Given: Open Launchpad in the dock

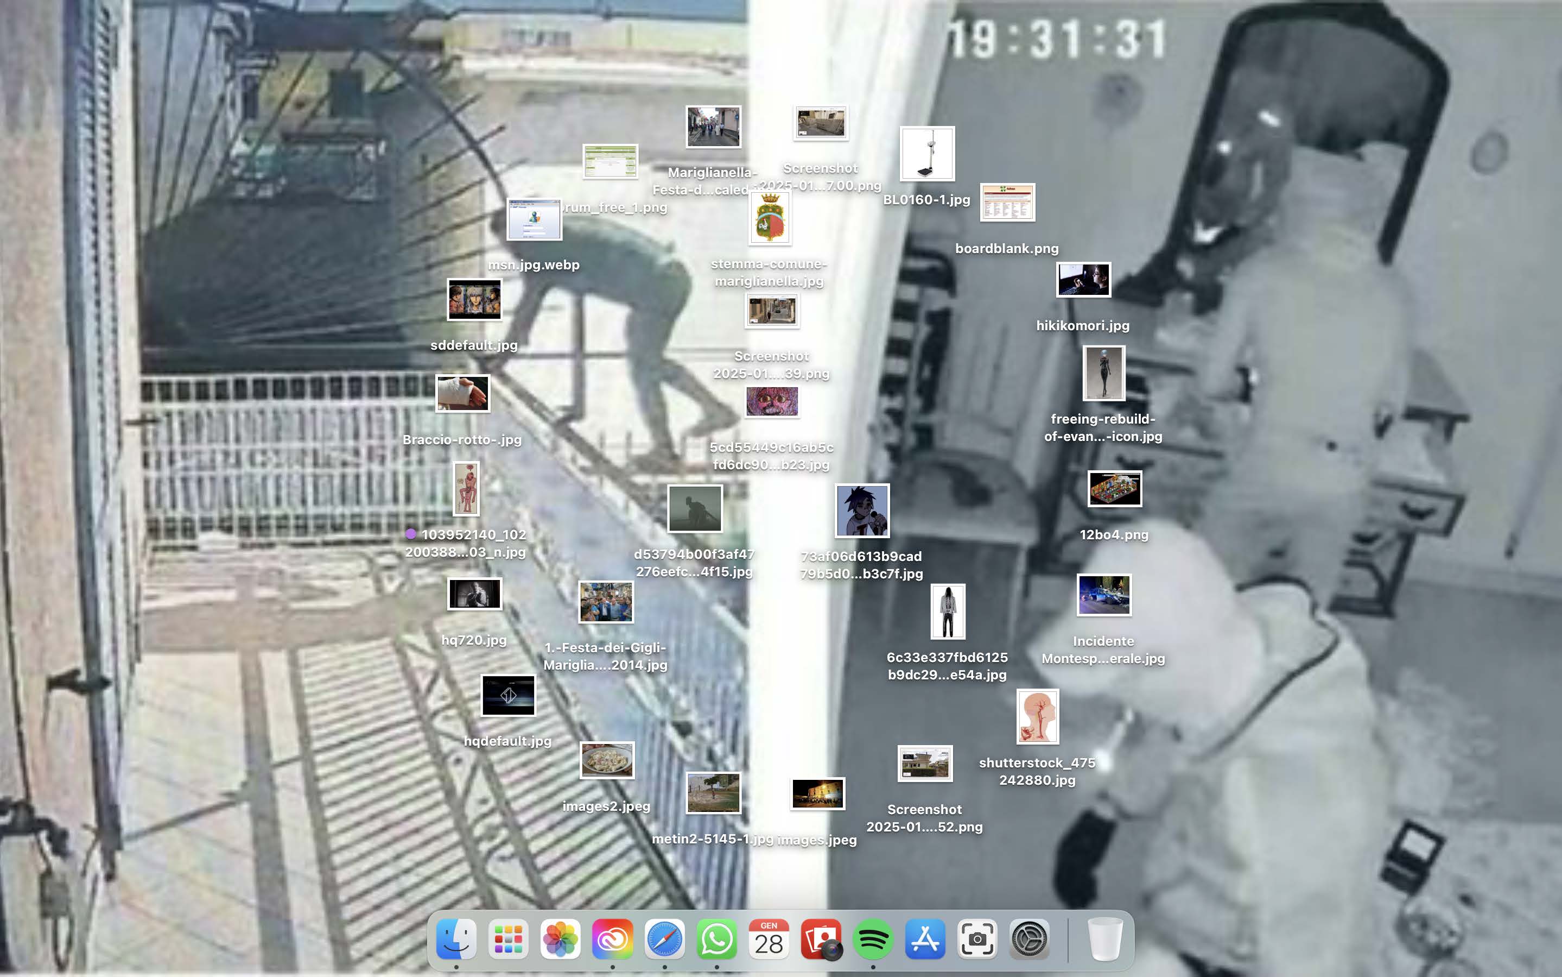Looking at the screenshot, I should [x=508, y=939].
